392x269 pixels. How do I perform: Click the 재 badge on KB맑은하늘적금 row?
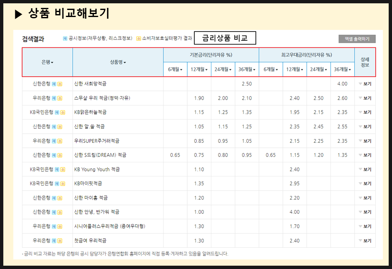57,112
